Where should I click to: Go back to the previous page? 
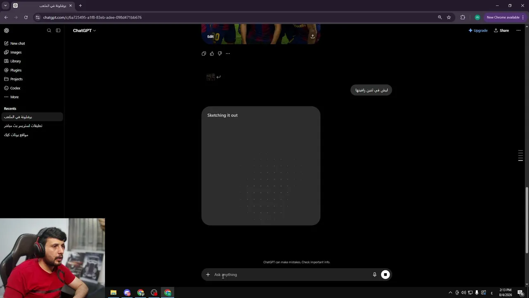pyautogui.click(x=6, y=17)
